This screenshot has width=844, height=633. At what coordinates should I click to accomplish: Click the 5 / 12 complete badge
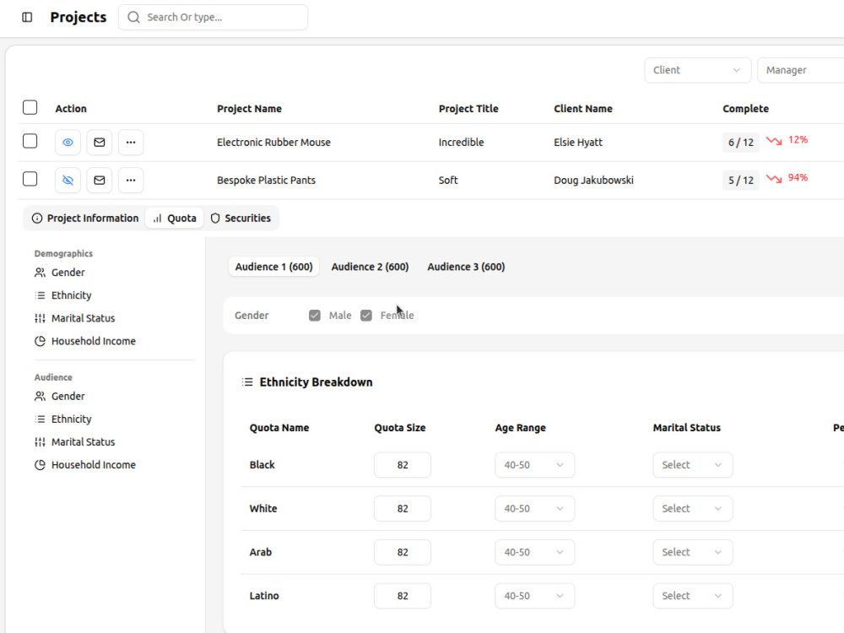coord(741,181)
